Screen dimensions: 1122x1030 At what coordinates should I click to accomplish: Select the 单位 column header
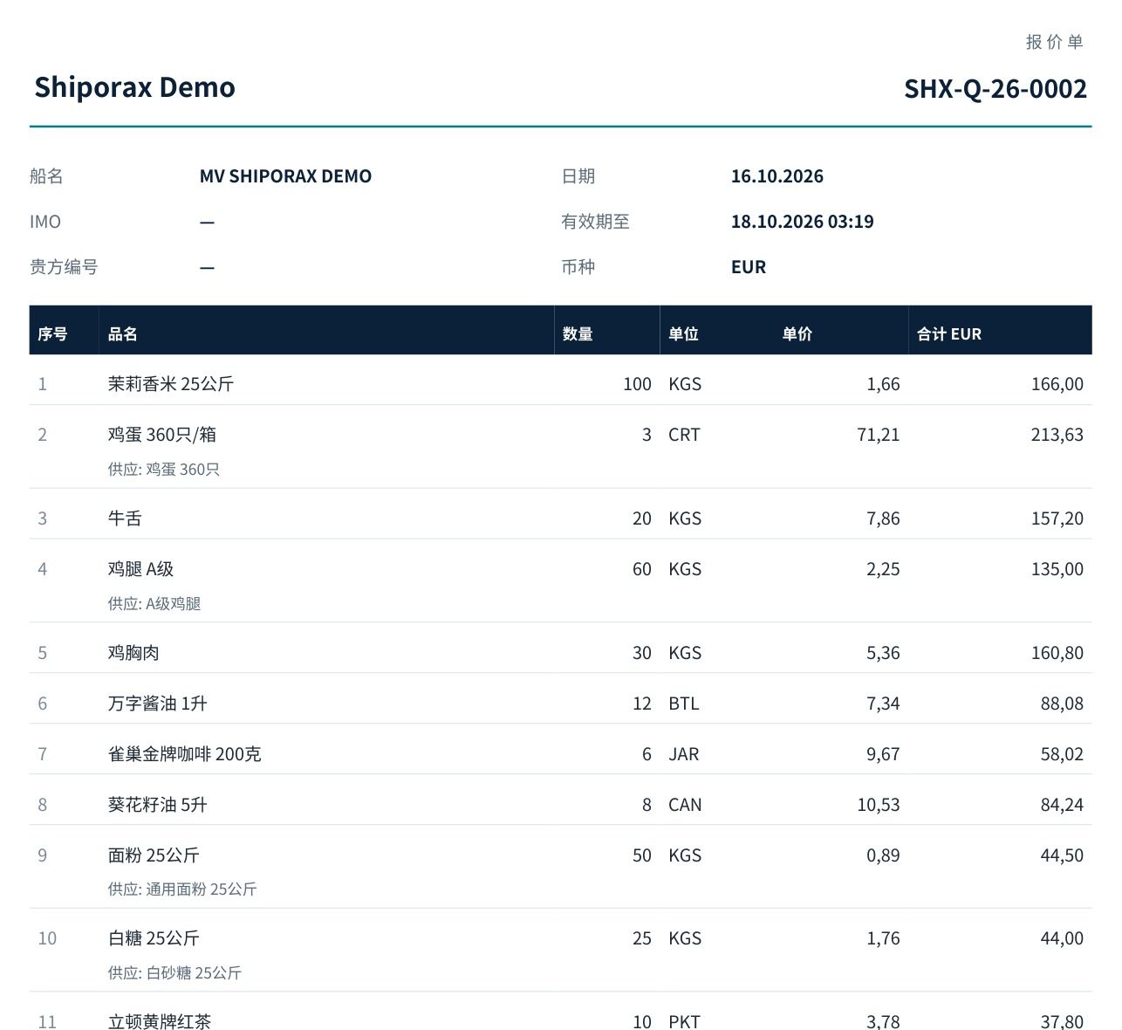tap(683, 334)
